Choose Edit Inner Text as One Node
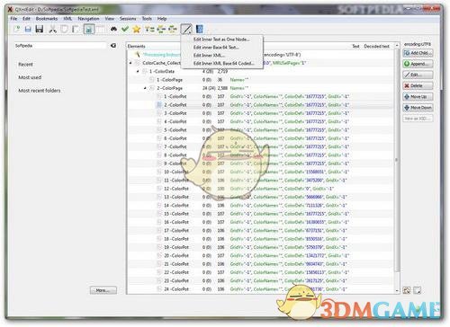 221,40
